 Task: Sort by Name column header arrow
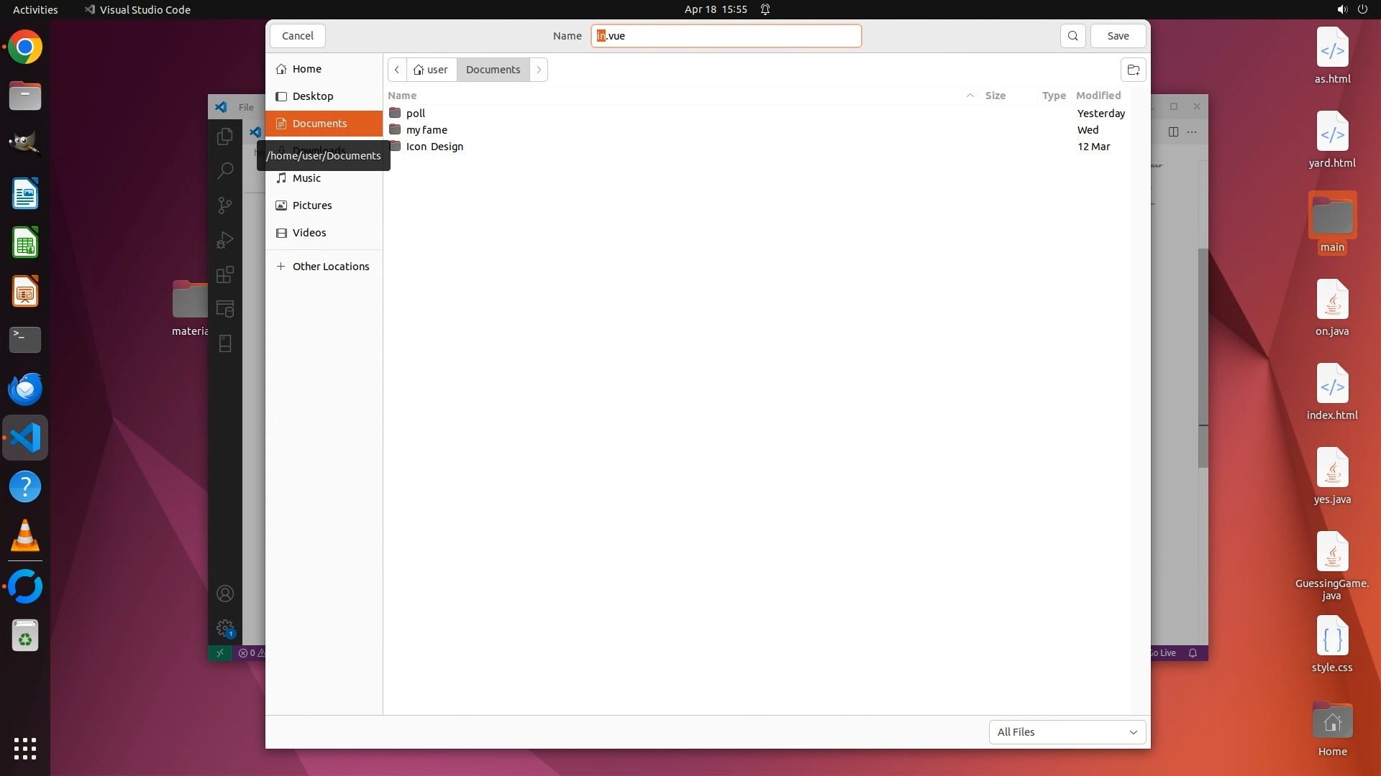click(970, 96)
